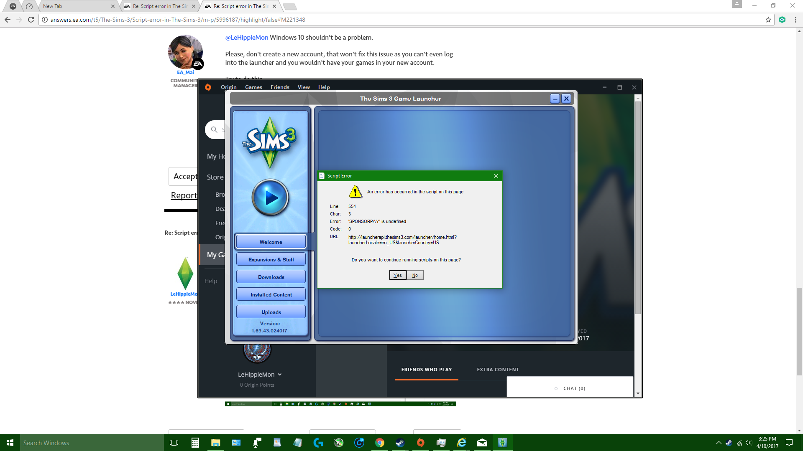Click the LeHippieMon plumbob avatar in forum
The image size is (803, 451).
coord(185,274)
